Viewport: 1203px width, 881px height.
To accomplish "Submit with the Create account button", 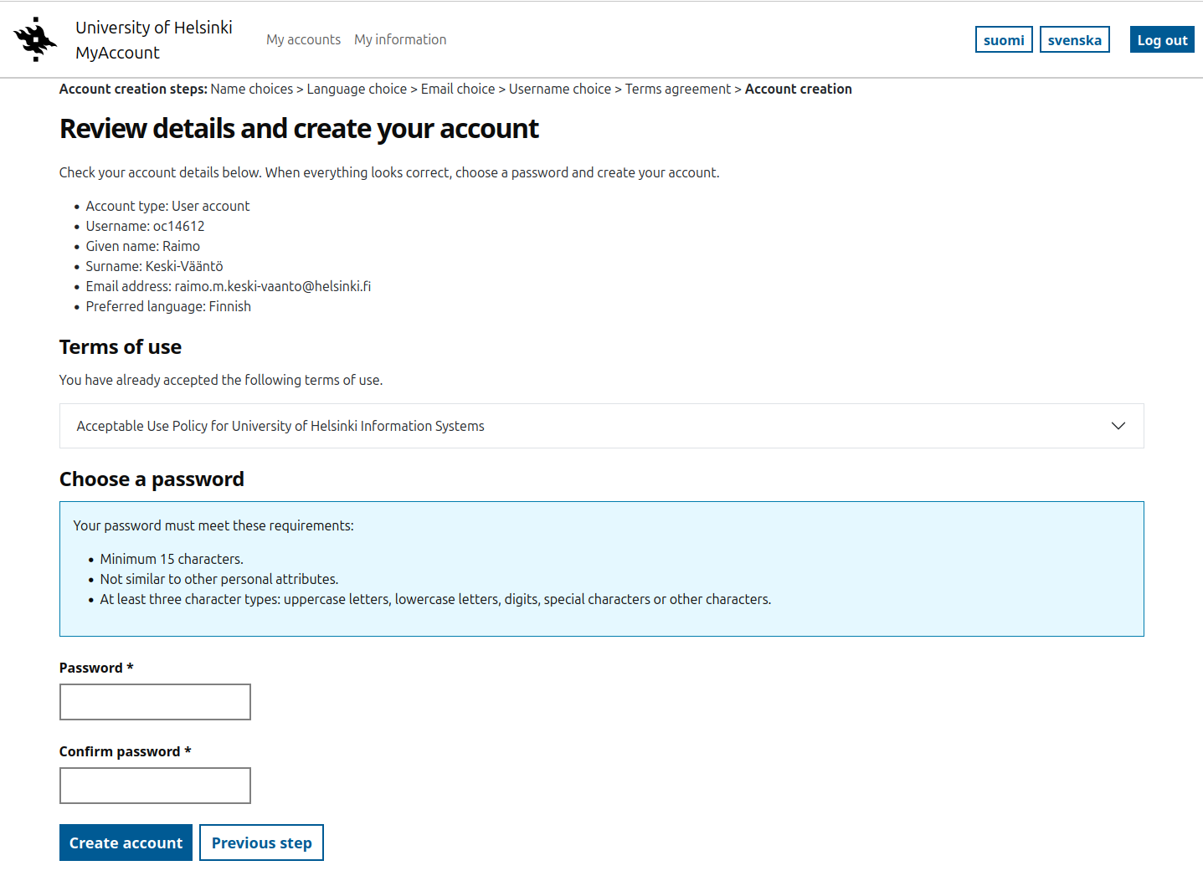I will [126, 843].
